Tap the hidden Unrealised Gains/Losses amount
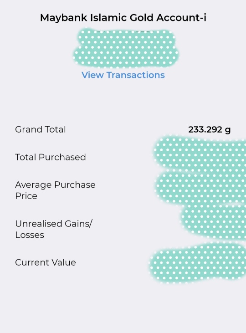The width and height of the screenshot is (246, 333). coord(214,222)
